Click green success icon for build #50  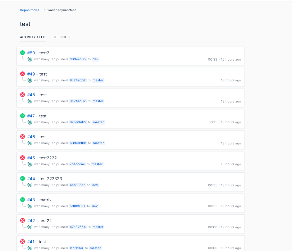tap(22, 53)
